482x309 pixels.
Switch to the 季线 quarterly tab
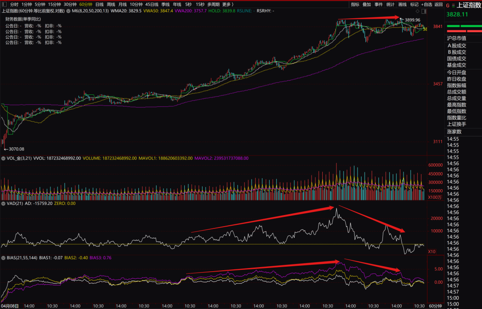point(166,4)
